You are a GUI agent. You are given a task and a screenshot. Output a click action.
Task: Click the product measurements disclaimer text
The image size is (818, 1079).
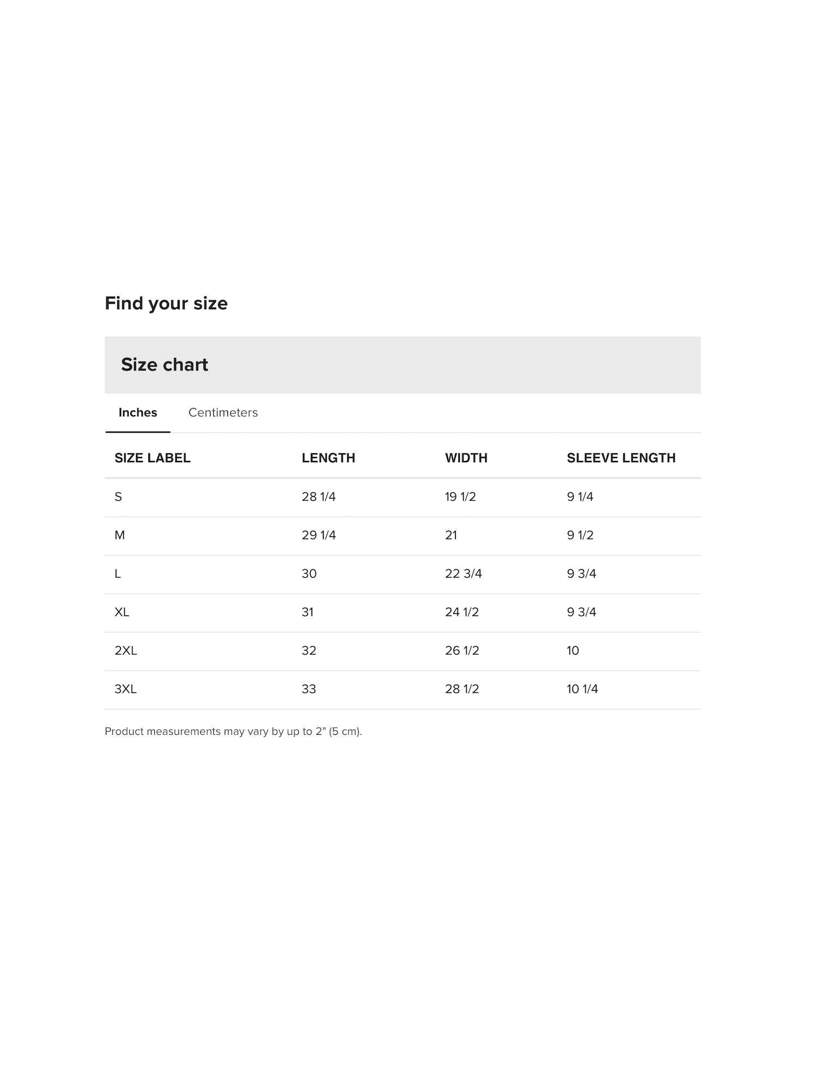click(x=233, y=732)
